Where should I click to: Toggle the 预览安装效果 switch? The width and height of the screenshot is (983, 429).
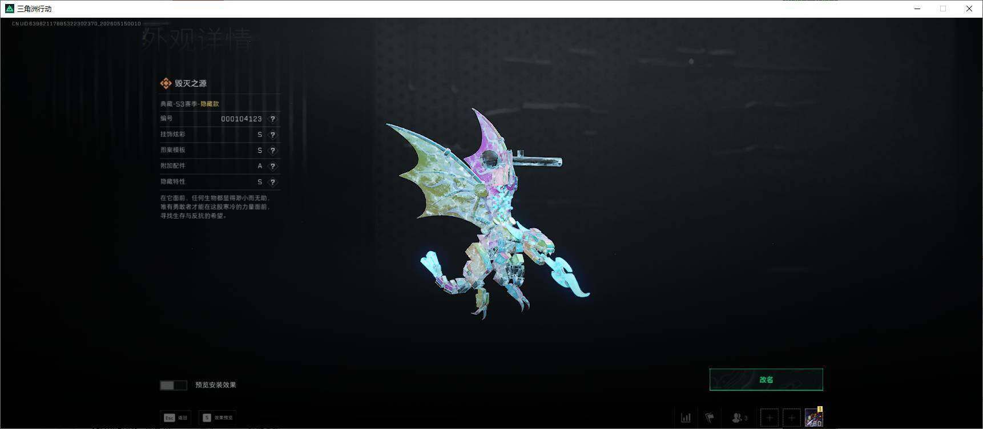point(174,385)
